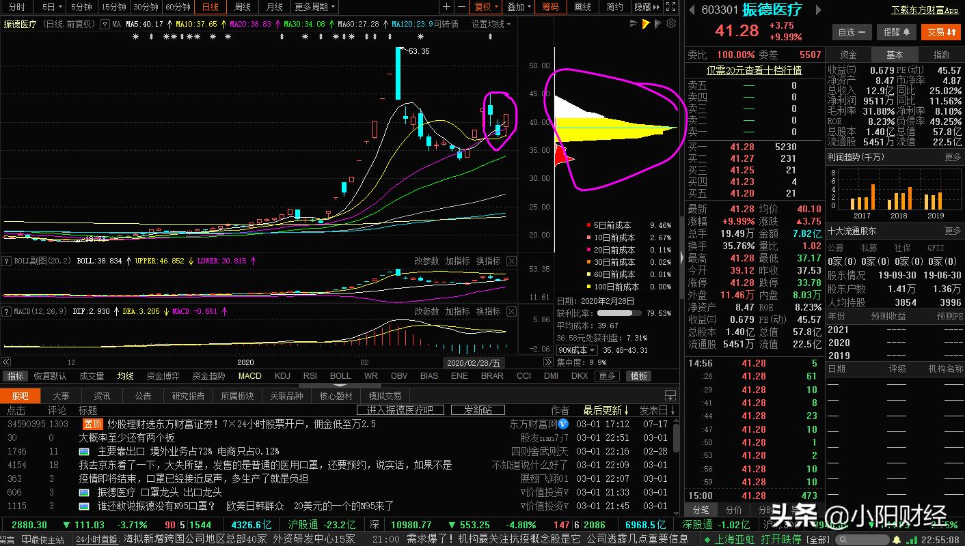Open the chart settings gear icon
Viewport: 965px width, 546px height.
point(670,23)
